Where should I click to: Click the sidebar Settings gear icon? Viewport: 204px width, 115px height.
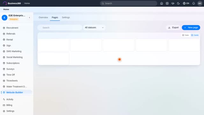[4, 111]
